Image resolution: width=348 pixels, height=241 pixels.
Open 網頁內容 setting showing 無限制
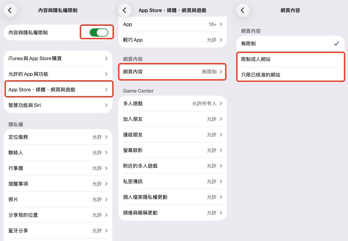coord(173,72)
